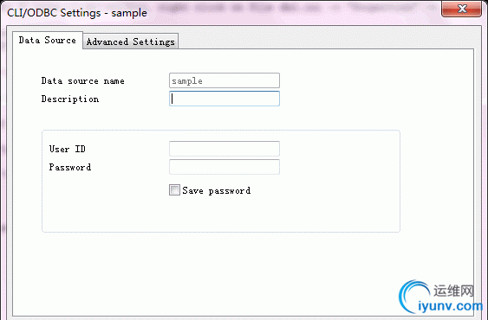Click into the User ID field

point(224,149)
